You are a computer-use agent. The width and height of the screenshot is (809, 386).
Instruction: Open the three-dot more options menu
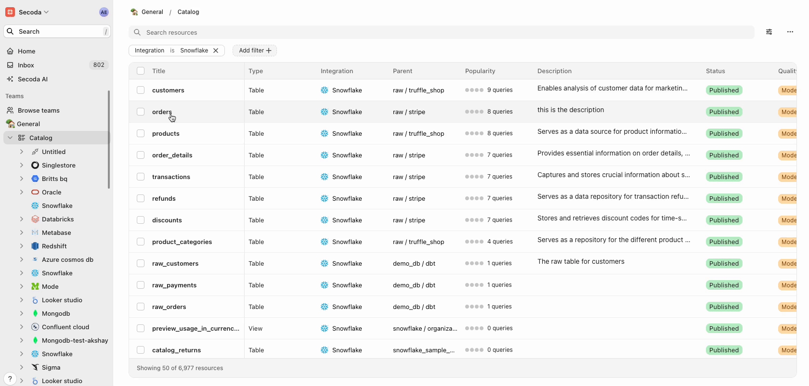point(790,32)
